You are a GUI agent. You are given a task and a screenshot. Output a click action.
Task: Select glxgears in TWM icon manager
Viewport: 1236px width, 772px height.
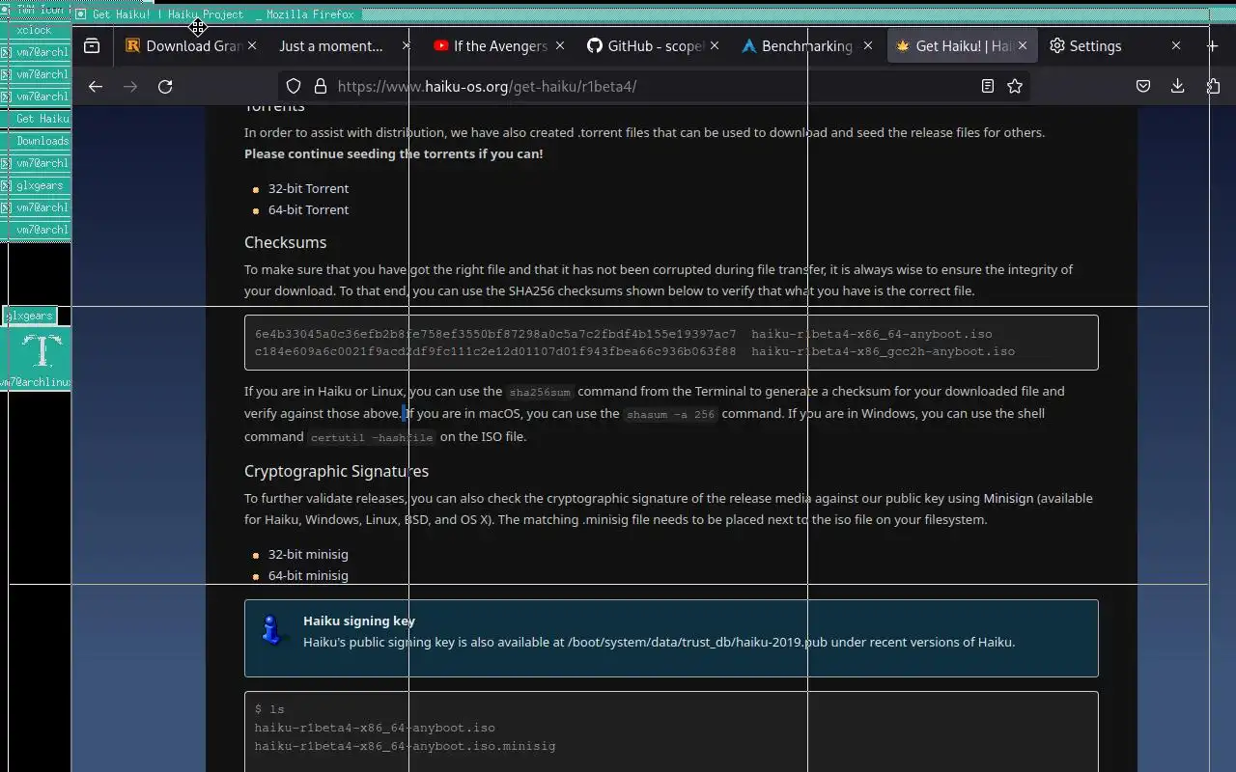(36, 185)
